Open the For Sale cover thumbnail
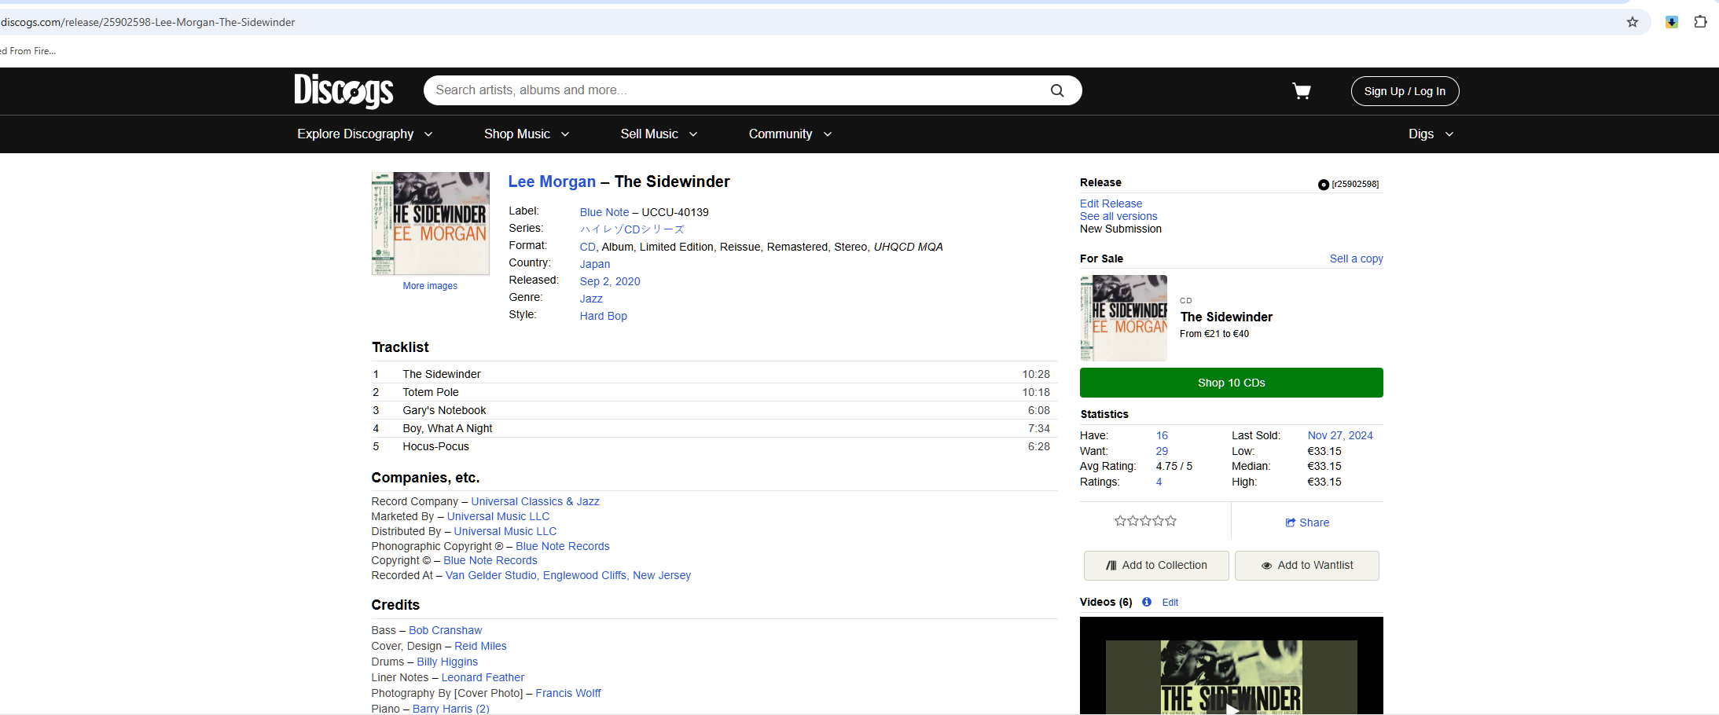 1123,318
